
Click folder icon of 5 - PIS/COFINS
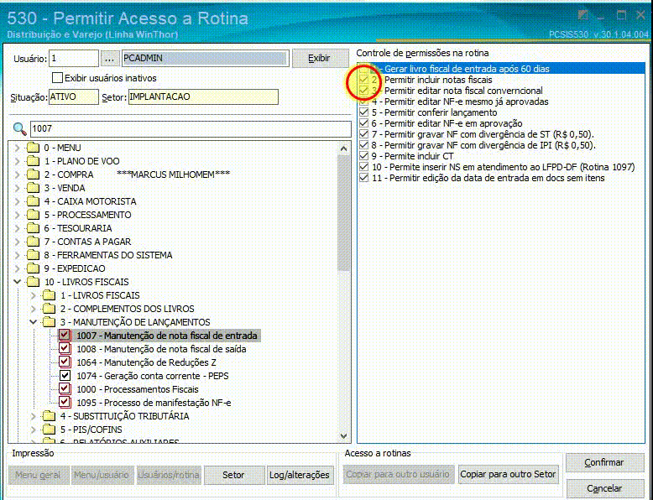coord(50,430)
